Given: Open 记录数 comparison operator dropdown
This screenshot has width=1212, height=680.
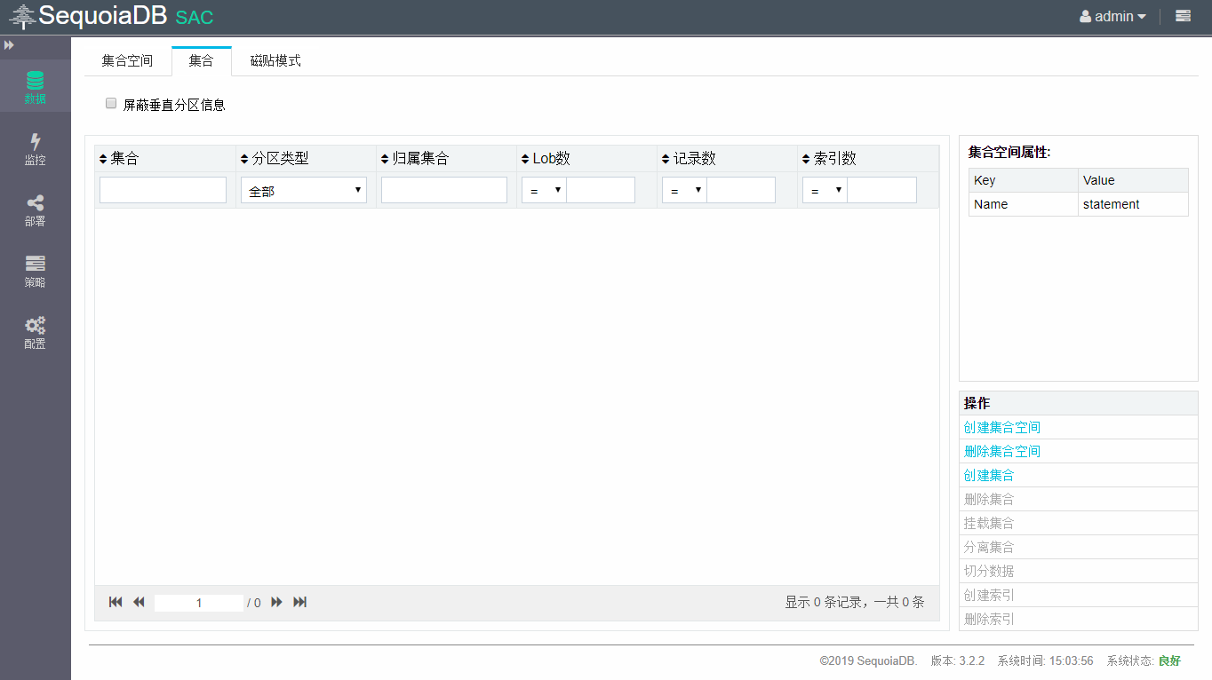Looking at the screenshot, I should [x=684, y=190].
